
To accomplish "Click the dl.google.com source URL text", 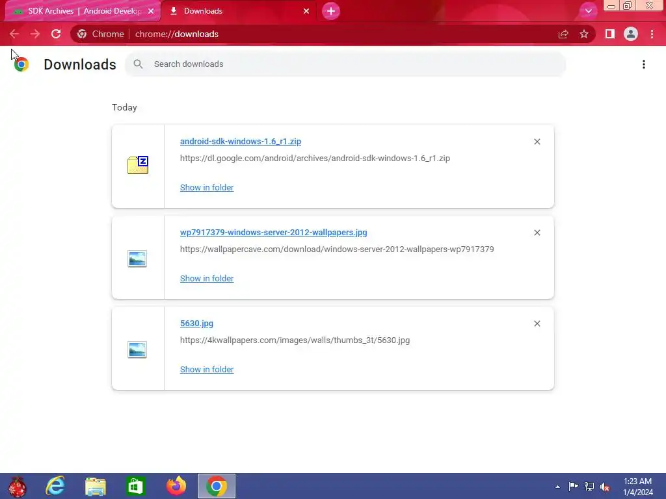I will (315, 159).
